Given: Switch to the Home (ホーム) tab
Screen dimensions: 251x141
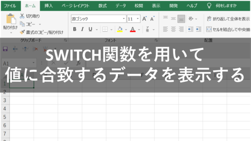Looking at the screenshot, I should [30, 6].
